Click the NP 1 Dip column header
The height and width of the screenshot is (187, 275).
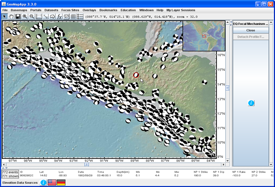click(x=219, y=172)
